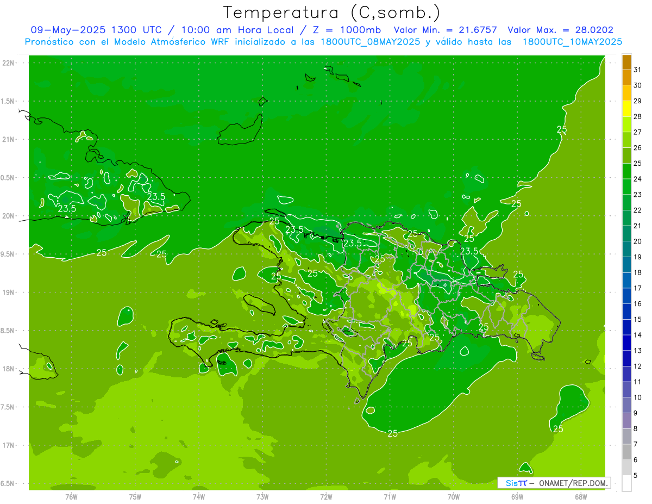Image resolution: width=652 pixels, height=504 pixels.
Task: Click the '15' colorbar label
Action: point(638,319)
